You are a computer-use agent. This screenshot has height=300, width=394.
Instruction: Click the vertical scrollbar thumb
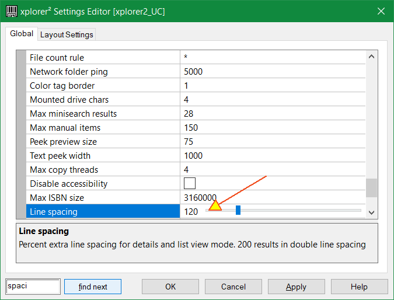(371, 188)
